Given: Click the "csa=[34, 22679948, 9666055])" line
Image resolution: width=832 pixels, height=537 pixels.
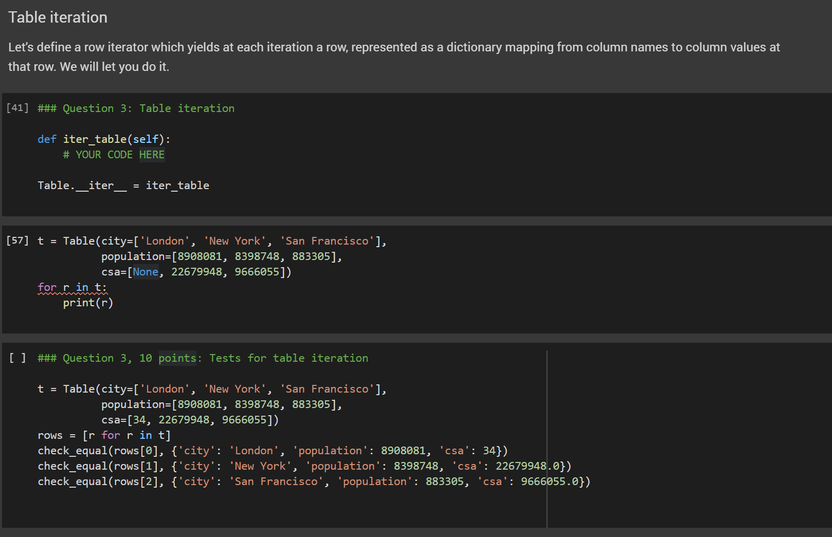Looking at the screenshot, I should click(190, 420).
